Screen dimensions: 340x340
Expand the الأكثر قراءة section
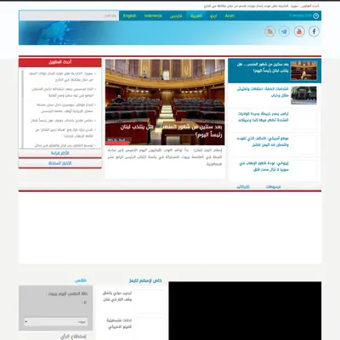tap(60, 153)
